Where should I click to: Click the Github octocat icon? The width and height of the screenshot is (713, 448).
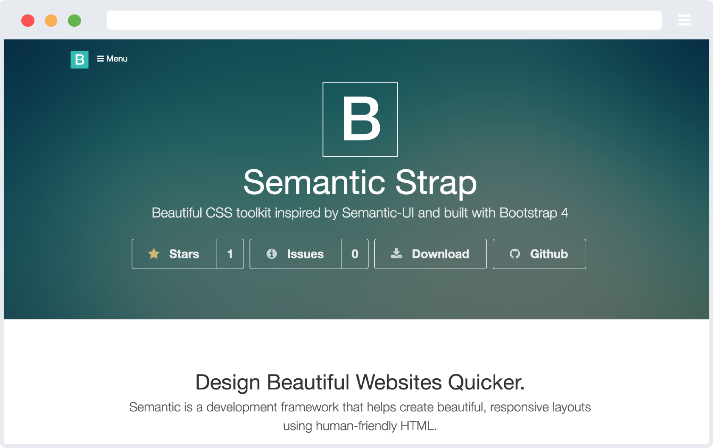[x=515, y=254]
